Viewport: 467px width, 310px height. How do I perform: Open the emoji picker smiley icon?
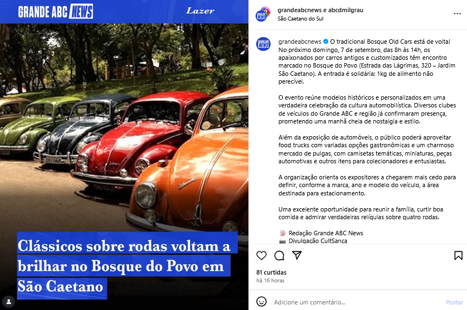click(262, 302)
